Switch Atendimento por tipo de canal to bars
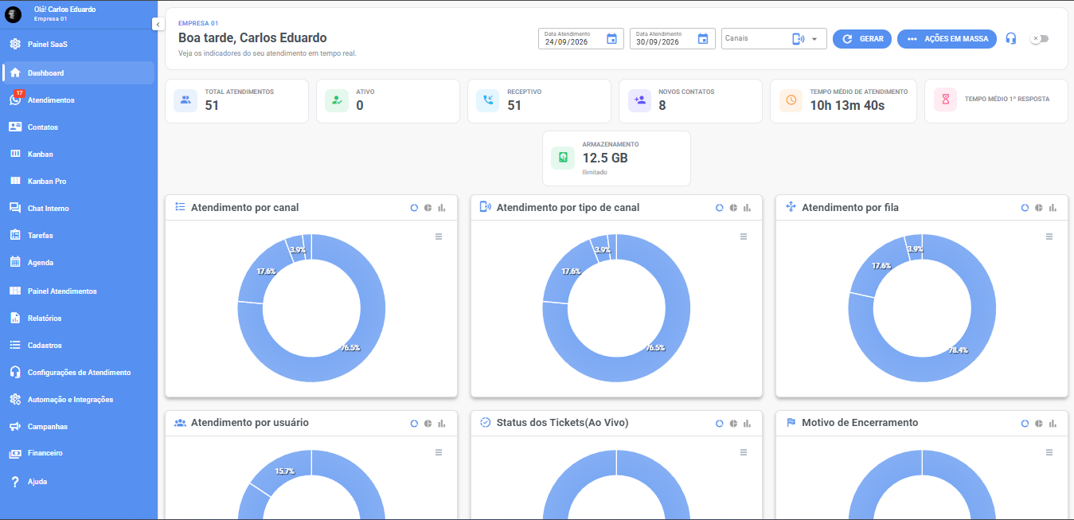The image size is (1074, 520). tap(747, 208)
